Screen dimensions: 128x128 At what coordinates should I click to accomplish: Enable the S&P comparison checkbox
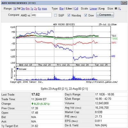pyautogui.click(x=55, y=15)
